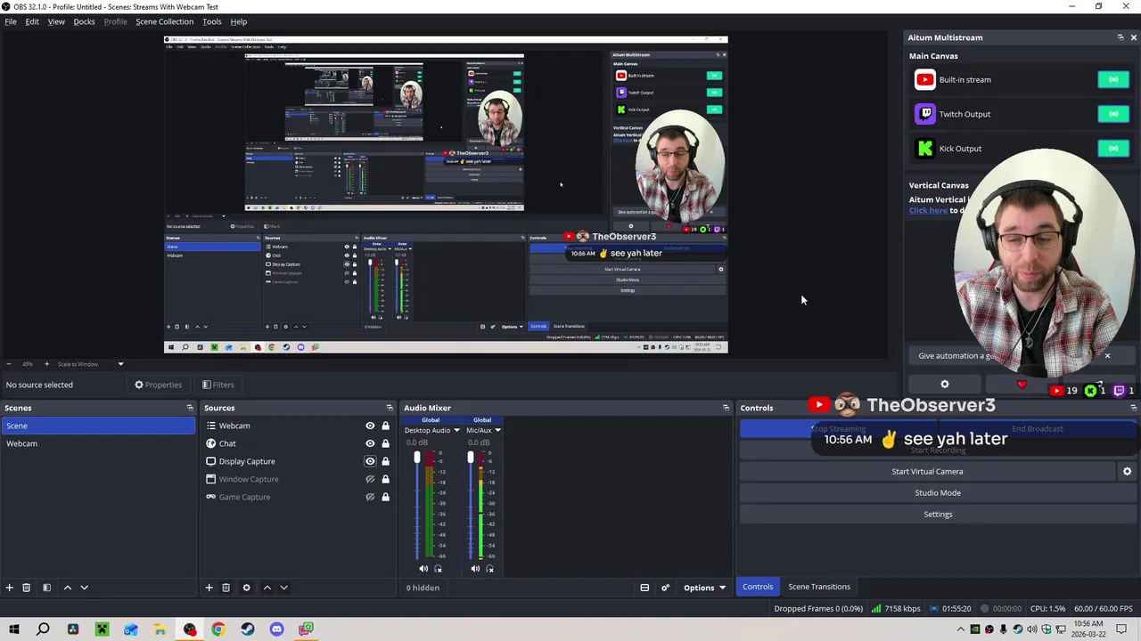Show the Window Capture source

pyautogui.click(x=370, y=479)
